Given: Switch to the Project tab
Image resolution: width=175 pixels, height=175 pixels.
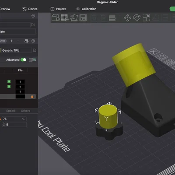Looking at the screenshot, I should click(x=58, y=9).
